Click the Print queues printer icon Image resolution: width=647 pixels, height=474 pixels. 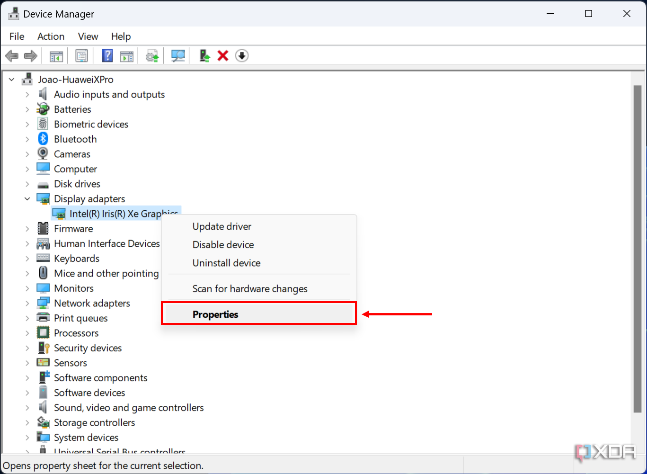pos(43,318)
